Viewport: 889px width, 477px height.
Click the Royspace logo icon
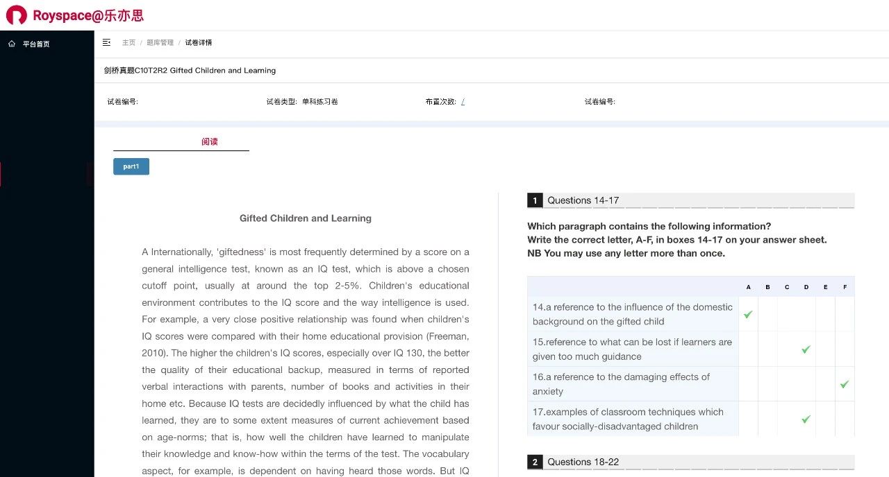pos(17,15)
